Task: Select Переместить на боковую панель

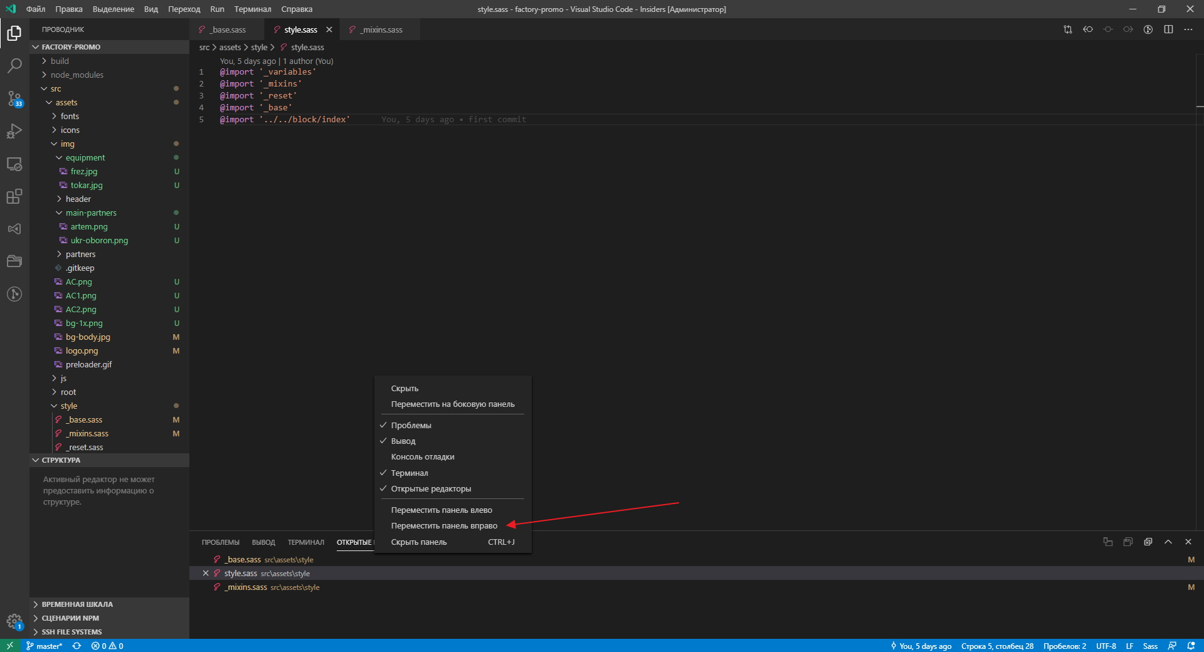Action: point(453,404)
